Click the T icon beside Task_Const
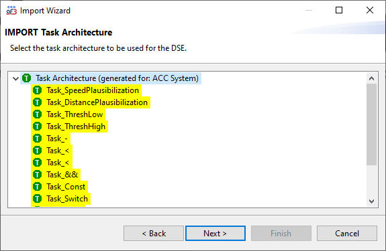Viewport: 386px width, 251px height. click(38, 187)
